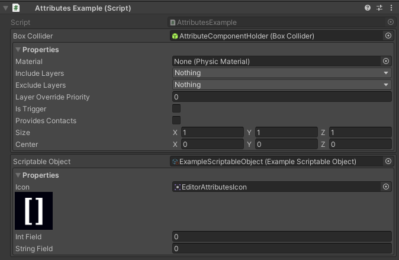Enable the Provides Contacts checkbox
The width and height of the screenshot is (399, 260).
[x=176, y=120]
